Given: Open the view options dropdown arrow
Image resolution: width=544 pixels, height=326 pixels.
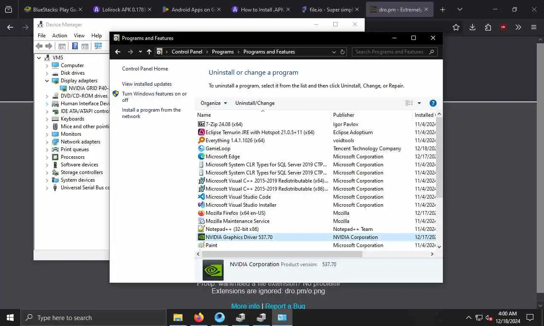Looking at the screenshot, I should [419, 103].
